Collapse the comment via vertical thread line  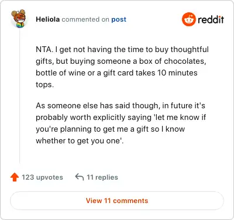point(20,95)
